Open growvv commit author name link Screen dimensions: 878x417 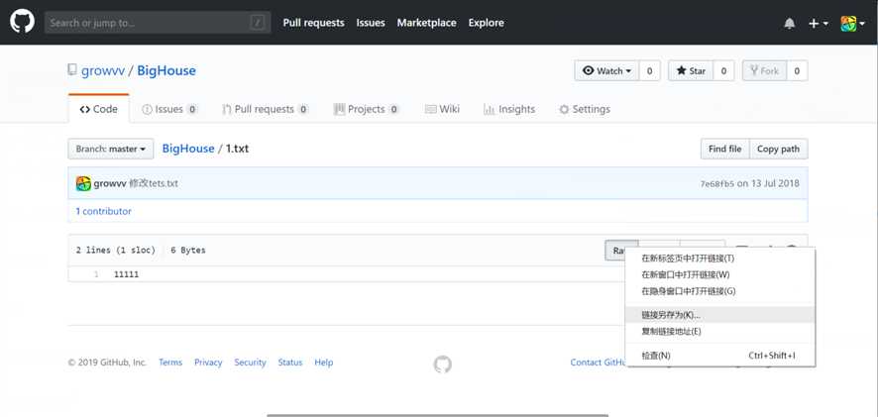[x=110, y=183]
